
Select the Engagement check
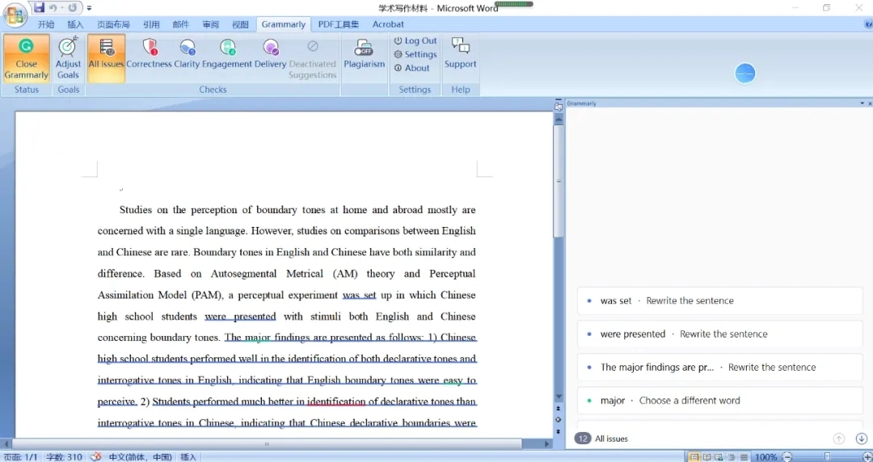tap(227, 54)
